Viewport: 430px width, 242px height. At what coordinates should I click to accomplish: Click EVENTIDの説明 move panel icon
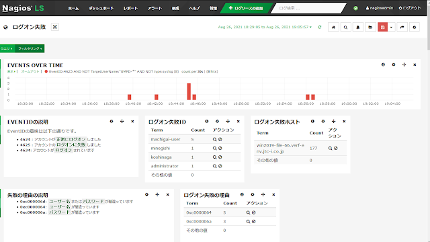pyautogui.click(x=122, y=121)
